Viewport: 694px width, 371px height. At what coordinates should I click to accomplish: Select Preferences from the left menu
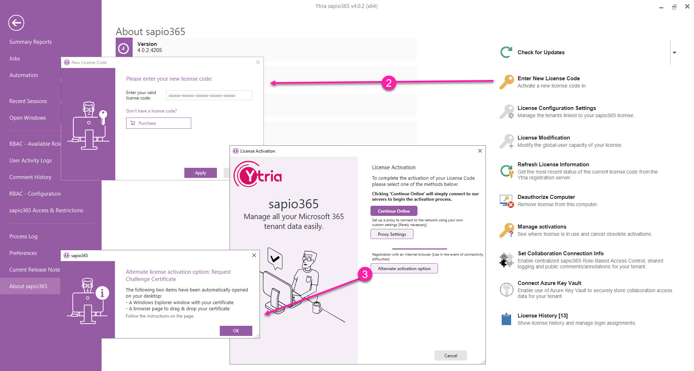[23, 253]
